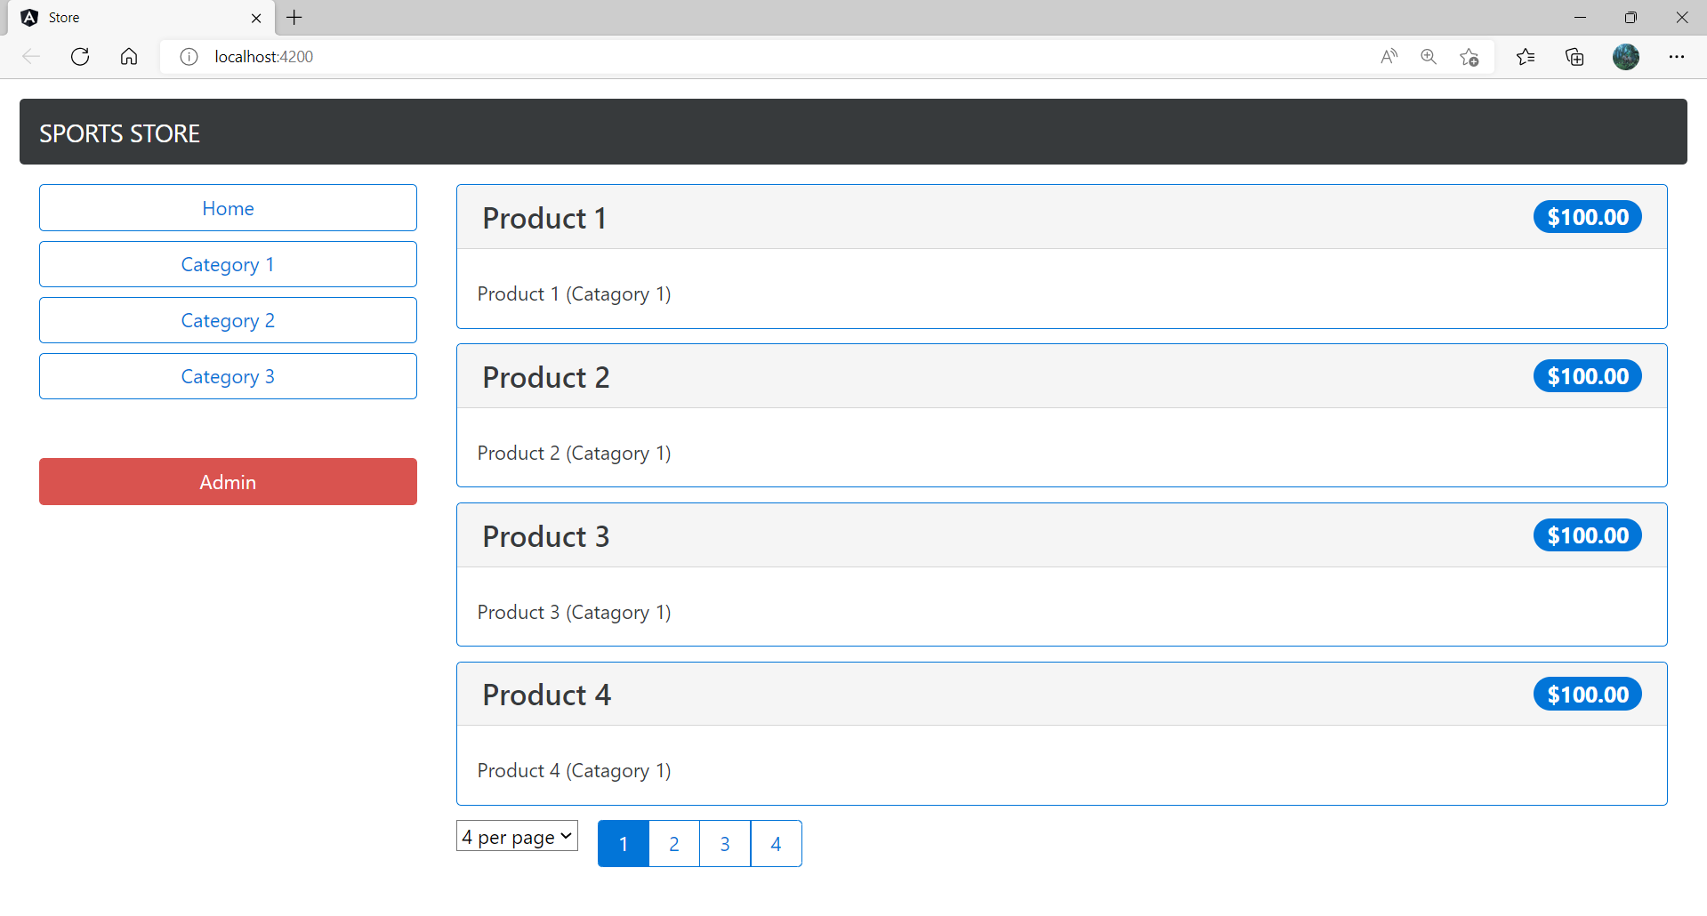View the site information icon
The height and width of the screenshot is (916, 1707).
pos(189,57)
